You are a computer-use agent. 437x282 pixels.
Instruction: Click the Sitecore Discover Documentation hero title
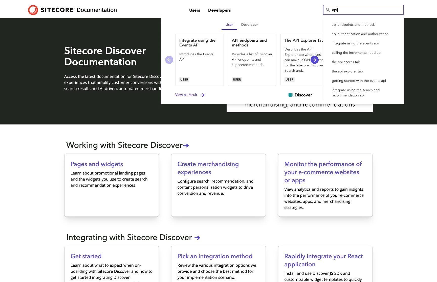(105, 56)
